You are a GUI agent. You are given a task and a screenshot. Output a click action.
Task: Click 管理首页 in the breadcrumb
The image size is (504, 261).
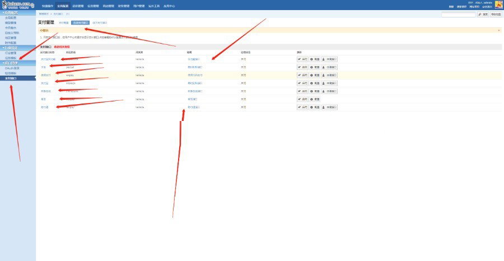[44, 14]
